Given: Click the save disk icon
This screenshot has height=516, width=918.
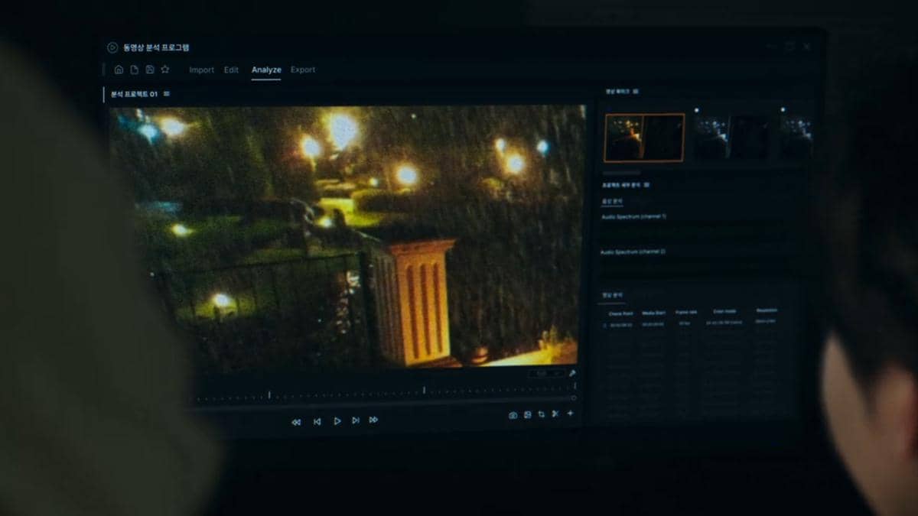Looking at the screenshot, I should coord(149,70).
